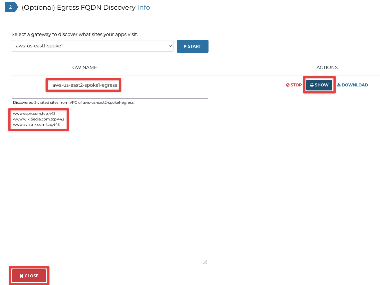
Task: Select the www.aviatrix.com,tcp,443 entry
Action: click(36, 124)
